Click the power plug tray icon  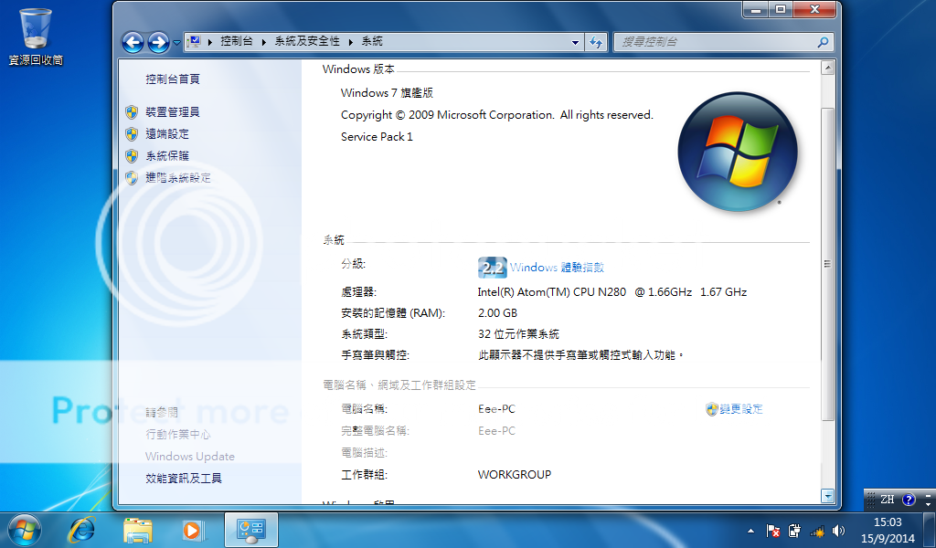pyautogui.click(x=794, y=530)
